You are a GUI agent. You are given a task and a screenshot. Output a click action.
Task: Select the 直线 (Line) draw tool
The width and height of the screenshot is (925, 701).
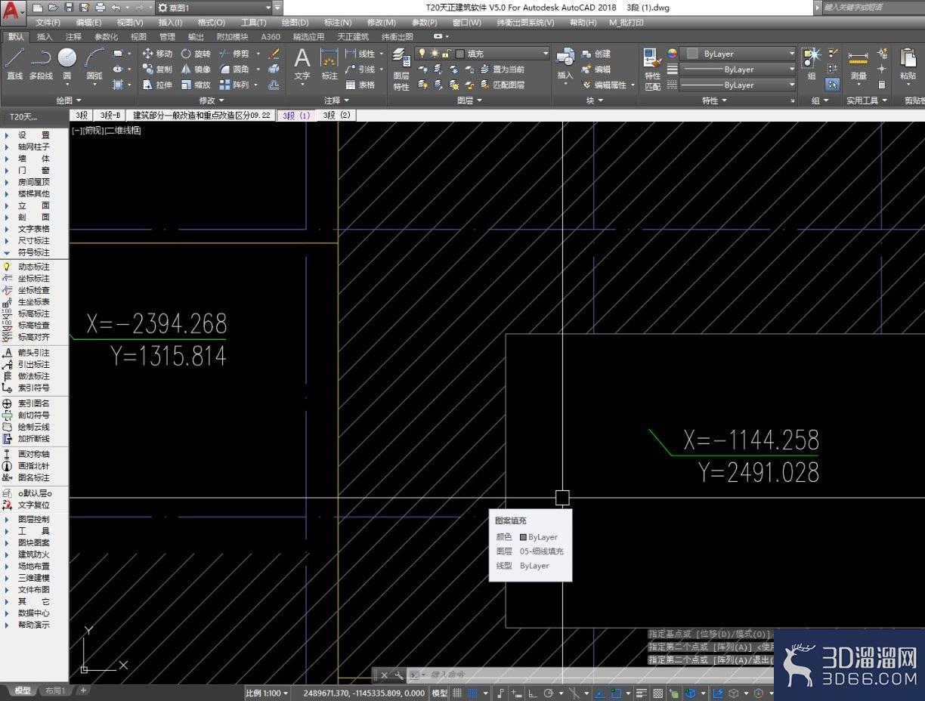(x=15, y=63)
